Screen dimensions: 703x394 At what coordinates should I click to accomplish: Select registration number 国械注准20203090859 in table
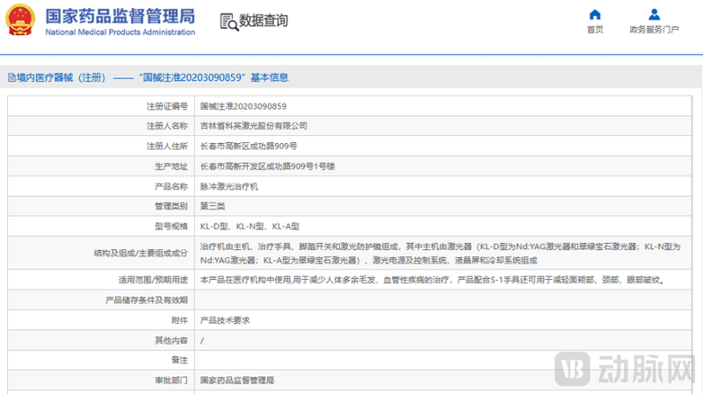(x=243, y=105)
